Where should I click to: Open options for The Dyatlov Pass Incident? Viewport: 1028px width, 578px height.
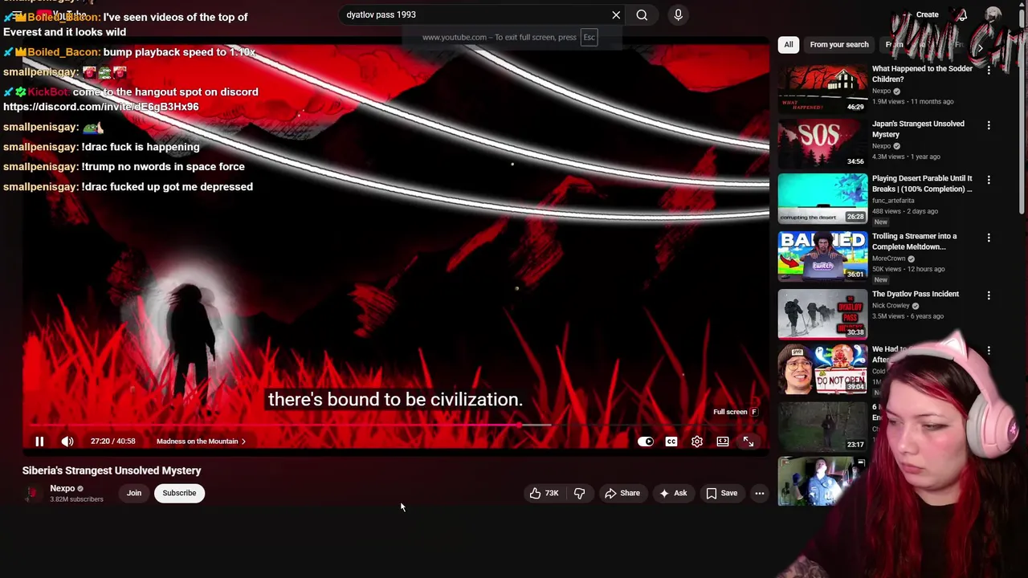click(989, 295)
